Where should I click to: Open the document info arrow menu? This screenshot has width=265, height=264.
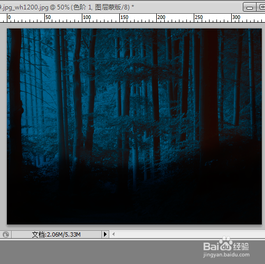[x=105, y=234]
